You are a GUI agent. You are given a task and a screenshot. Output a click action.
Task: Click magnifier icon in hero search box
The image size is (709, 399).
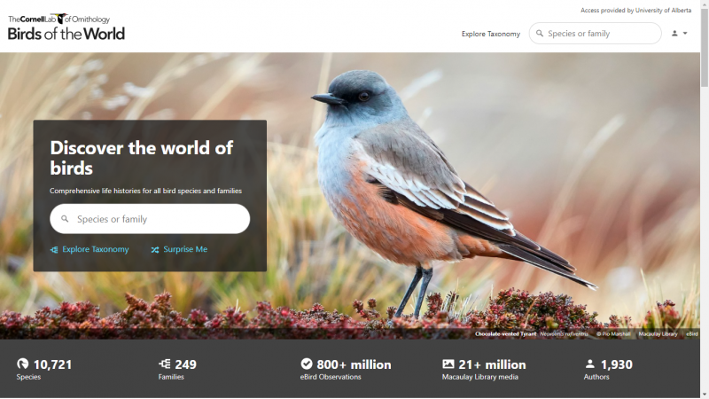pyautogui.click(x=65, y=219)
